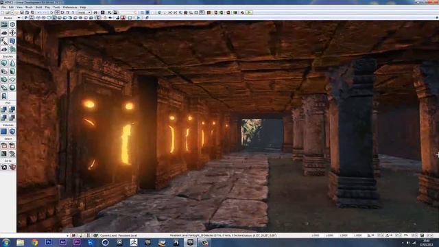The height and width of the screenshot is (247, 439).
Task: Click Hide Selected under Select
Action: tap(12, 145)
